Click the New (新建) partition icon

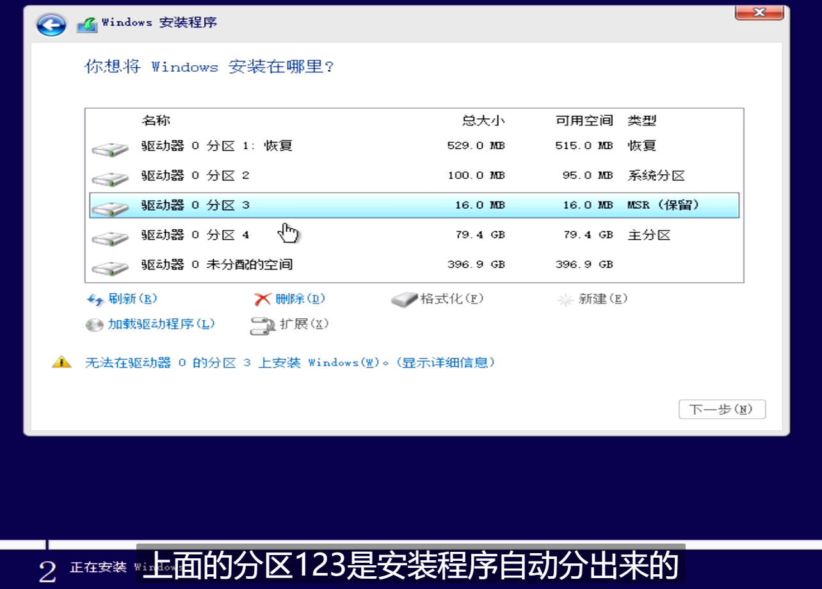[x=566, y=299]
